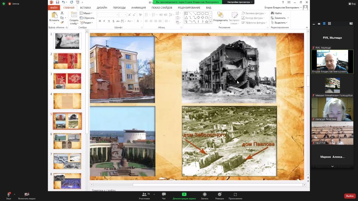
Task: Open Zoom Participants (Участники) list
Action: 145,196
